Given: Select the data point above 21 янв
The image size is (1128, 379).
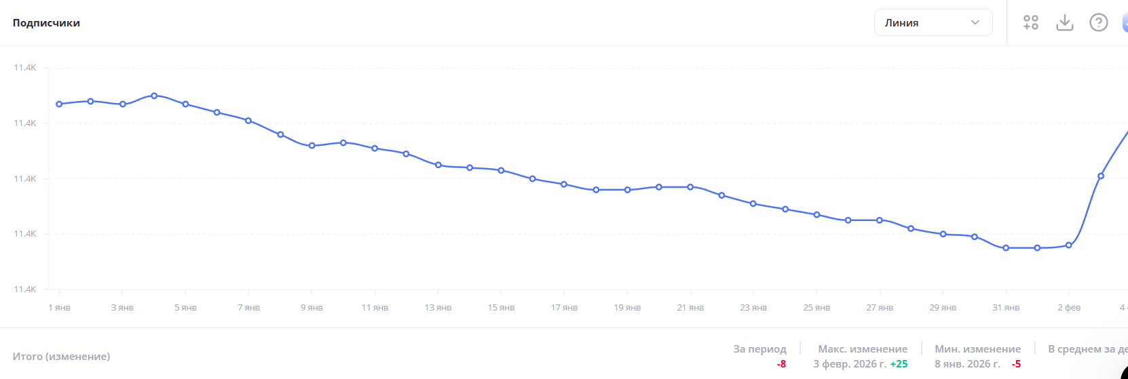Looking at the screenshot, I should pos(690,187).
